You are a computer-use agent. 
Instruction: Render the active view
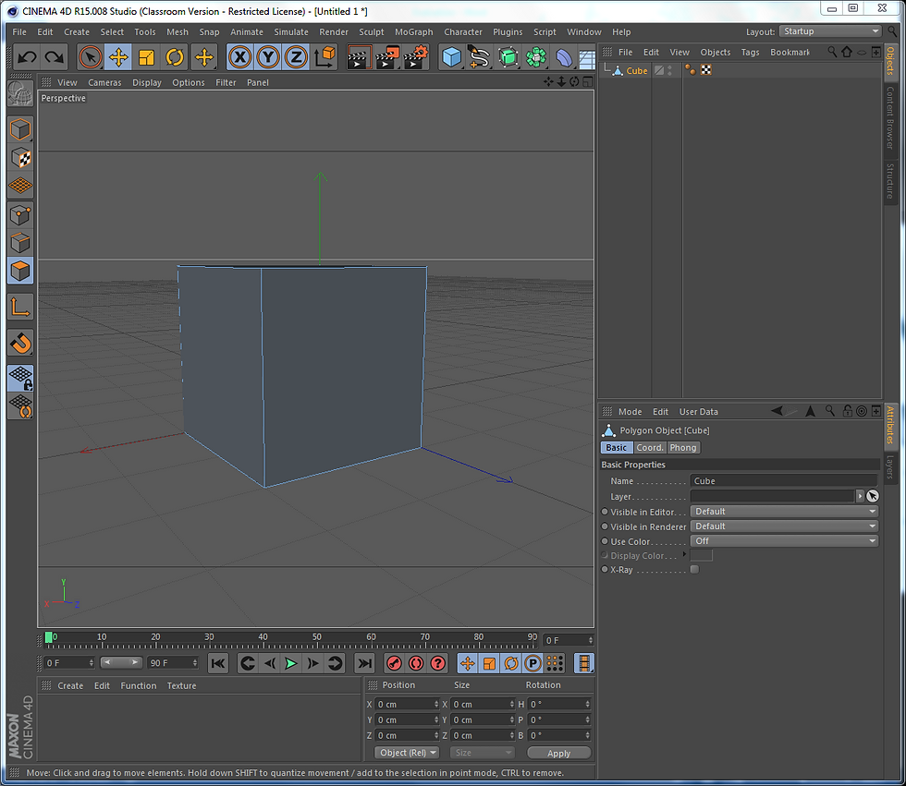coord(359,57)
